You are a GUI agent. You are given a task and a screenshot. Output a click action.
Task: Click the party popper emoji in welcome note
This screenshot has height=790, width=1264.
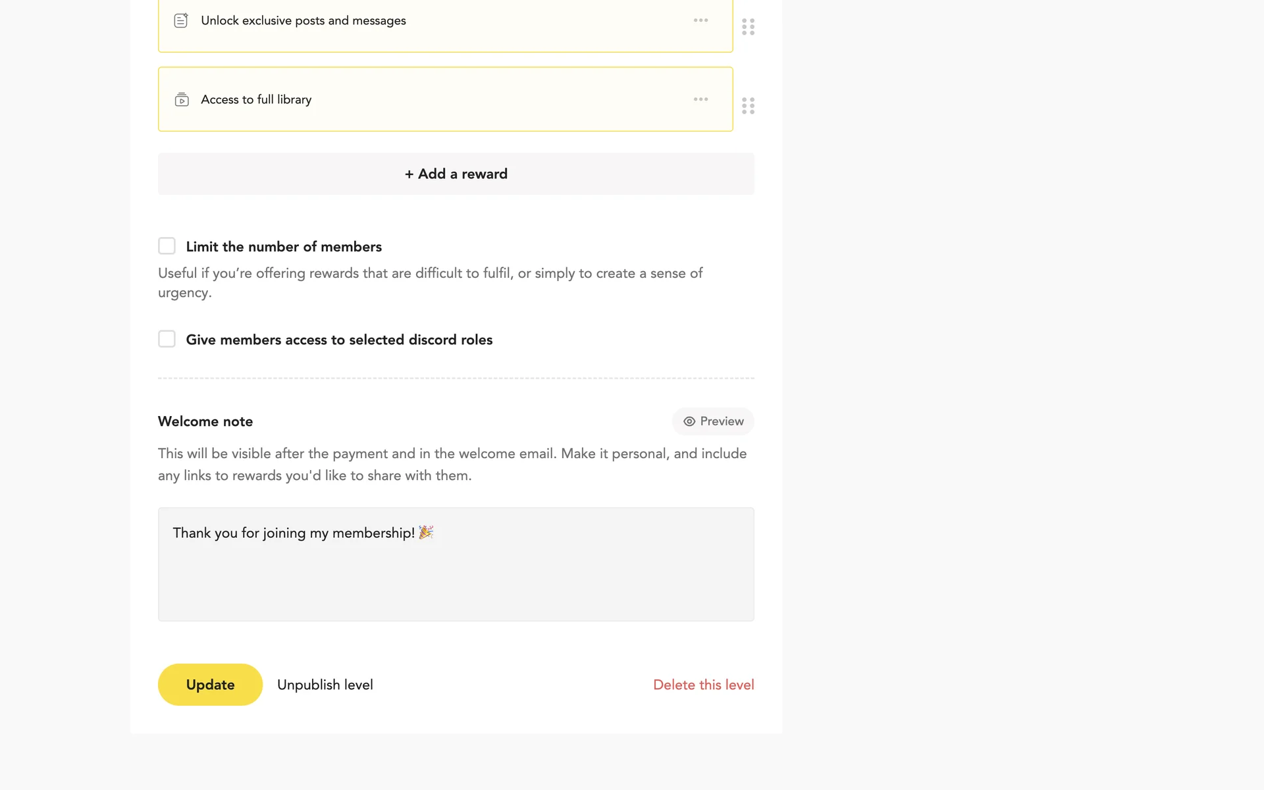tap(426, 532)
